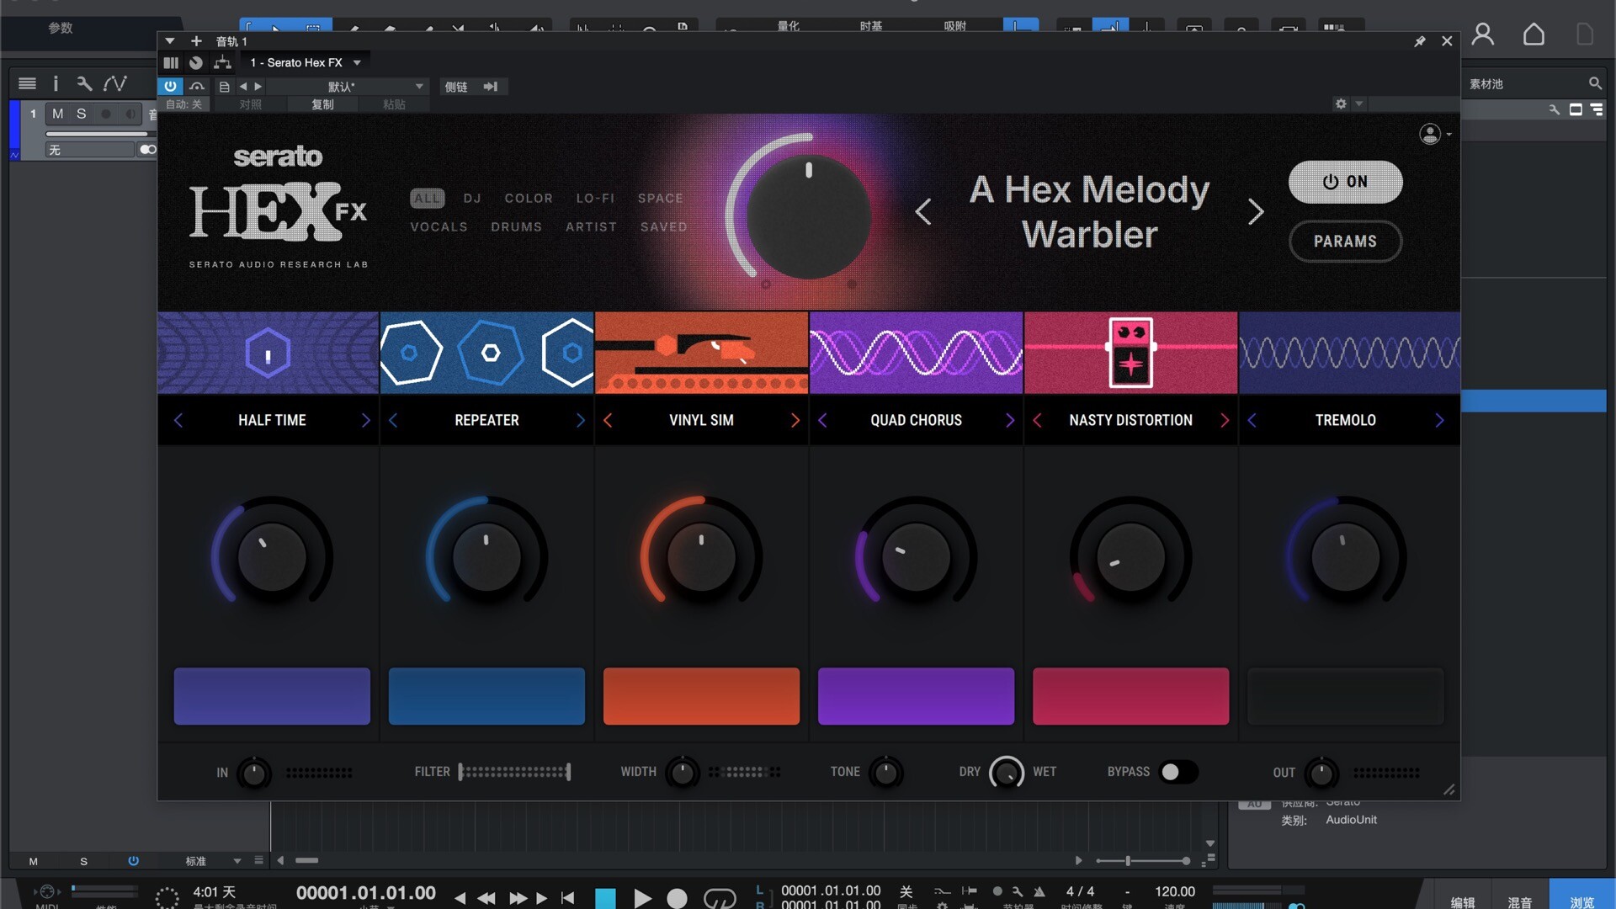1616x909 pixels.
Task: Select the COLOR category filter
Action: pyautogui.click(x=529, y=198)
